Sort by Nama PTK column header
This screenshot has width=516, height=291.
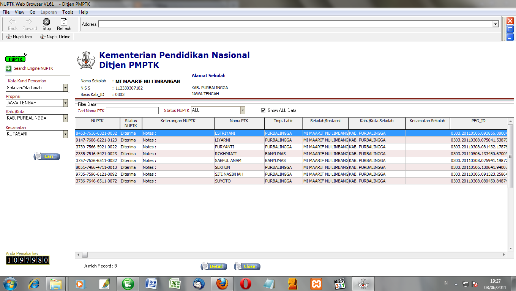click(x=239, y=123)
